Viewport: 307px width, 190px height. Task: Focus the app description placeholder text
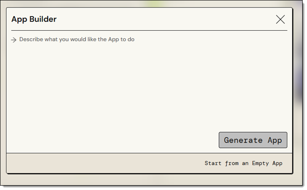point(77,39)
